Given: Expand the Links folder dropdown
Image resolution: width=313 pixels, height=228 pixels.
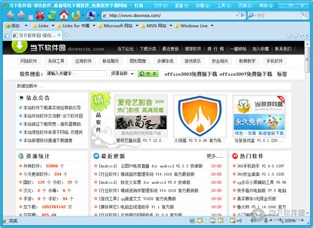Looking at the screenshot, I should [x=53, y=26].
